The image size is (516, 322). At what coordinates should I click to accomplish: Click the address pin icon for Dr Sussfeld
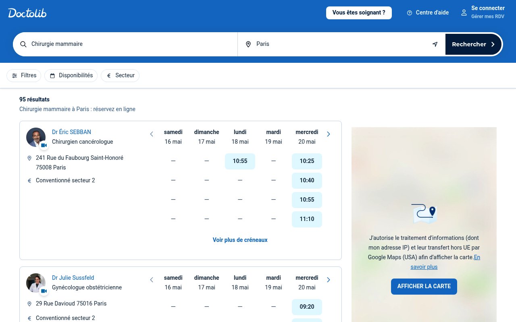29,304
